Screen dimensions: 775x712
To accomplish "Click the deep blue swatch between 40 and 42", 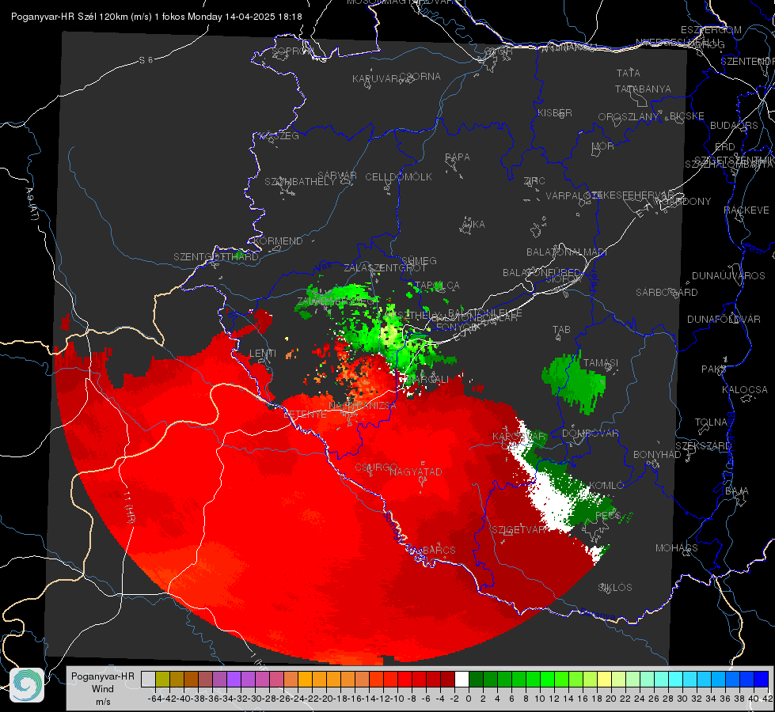I will 762,679.
